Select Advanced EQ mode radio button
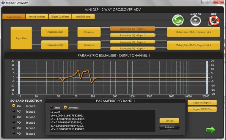 pyautogui.click(x=65, y=107)
